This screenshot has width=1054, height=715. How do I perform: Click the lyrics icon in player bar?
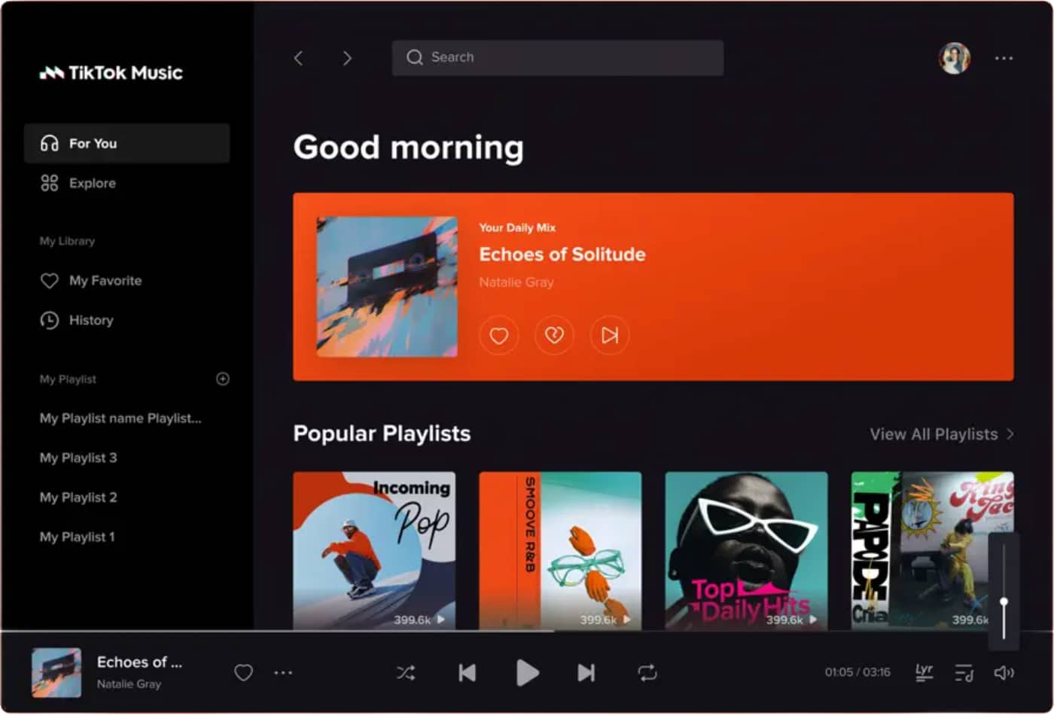coord(924,672)
